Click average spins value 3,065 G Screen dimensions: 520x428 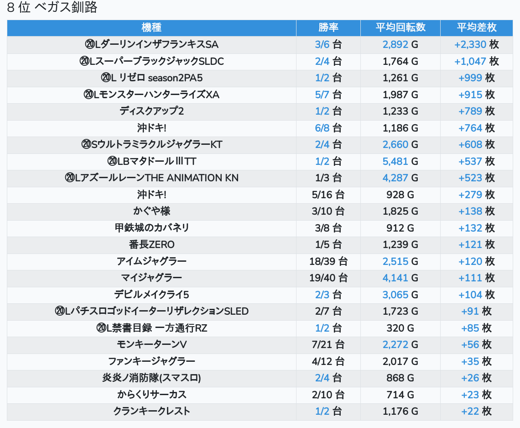pyautogui.click(x=400, y=295)
